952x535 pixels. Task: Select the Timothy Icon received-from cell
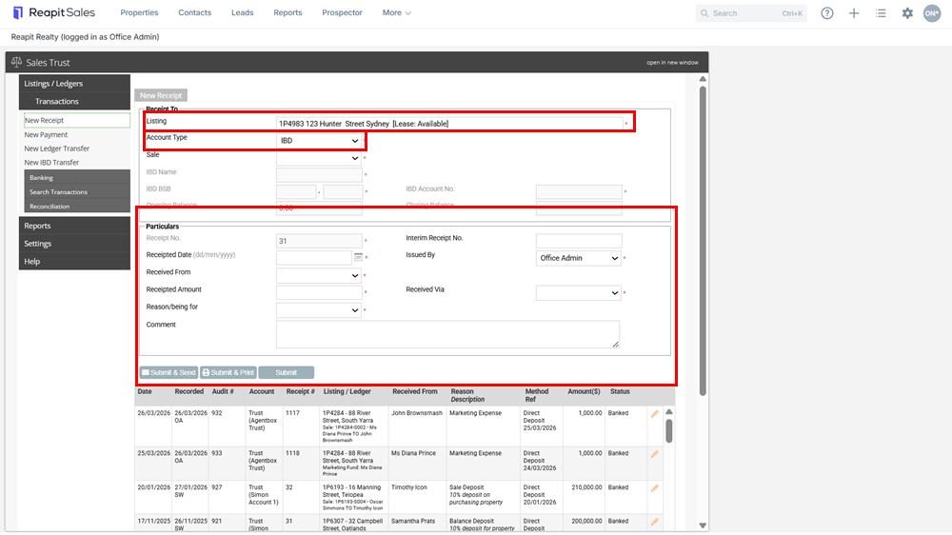coord(408,487)
